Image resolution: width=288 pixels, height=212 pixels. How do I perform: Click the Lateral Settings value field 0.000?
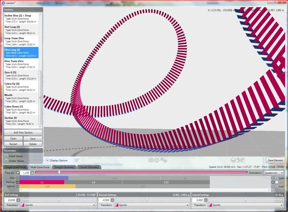click(x=198, y=200)
